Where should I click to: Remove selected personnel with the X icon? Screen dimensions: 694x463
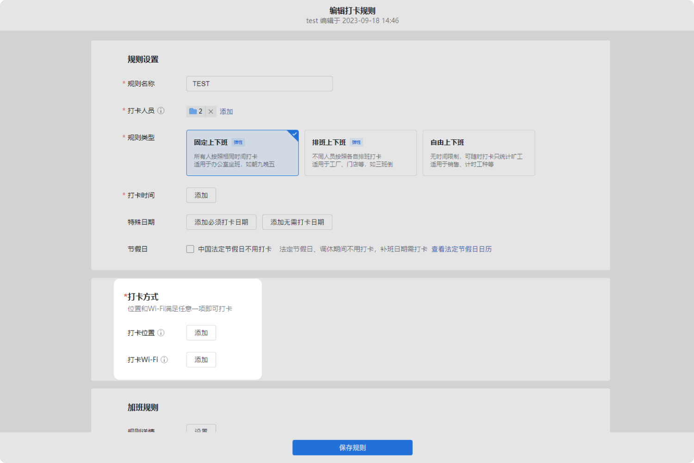pos(211,111)
